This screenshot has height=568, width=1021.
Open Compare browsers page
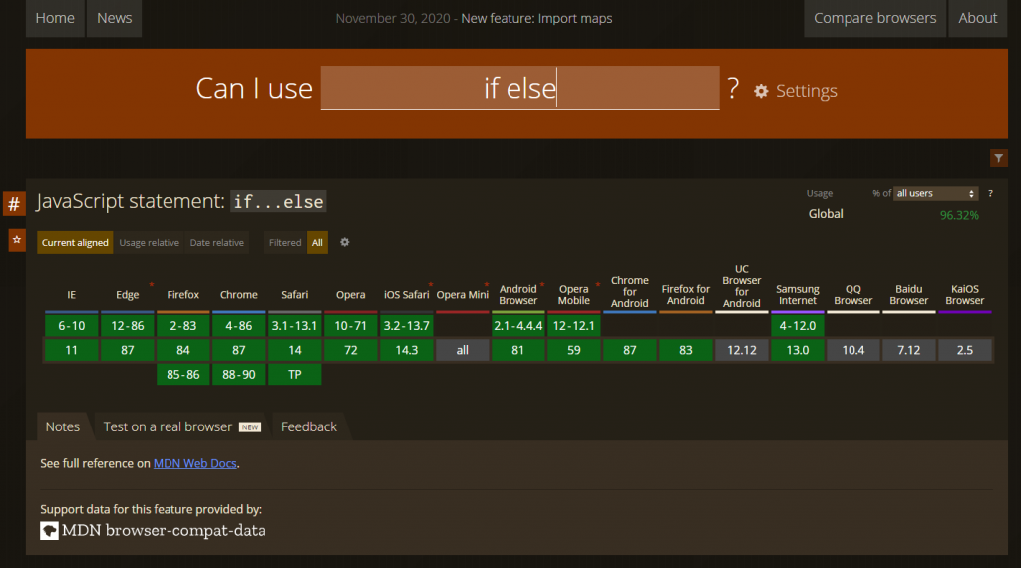tap(874, 18)
